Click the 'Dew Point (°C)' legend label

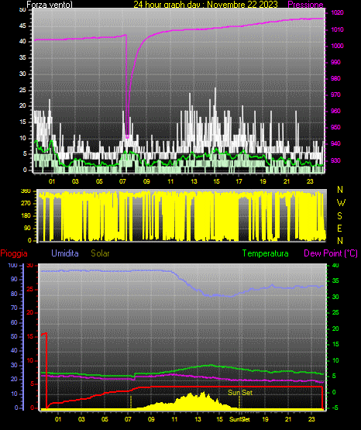coord(331,253)
